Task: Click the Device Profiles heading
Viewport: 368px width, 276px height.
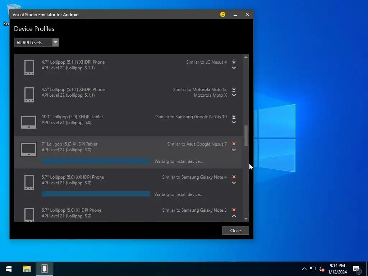Action: 34,29
